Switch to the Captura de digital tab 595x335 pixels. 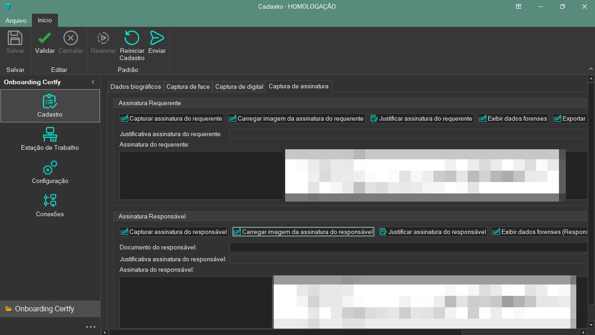pyautogui.click(x=239, y=86)
